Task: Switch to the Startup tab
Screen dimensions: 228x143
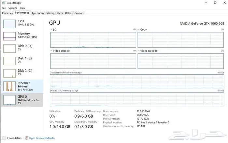Action: click(50, 13)
